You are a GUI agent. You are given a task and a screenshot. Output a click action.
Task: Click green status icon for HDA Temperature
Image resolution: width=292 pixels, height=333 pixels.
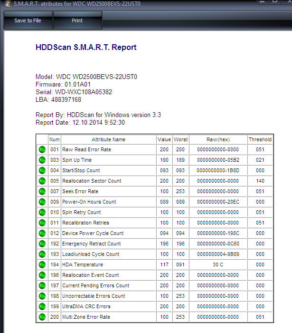pos(42,264)
